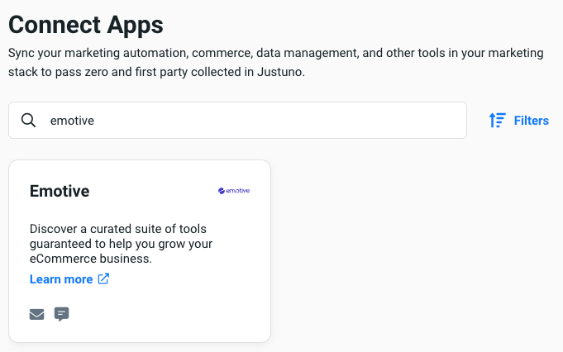This screenshot has height=352, width=563.
Task: Open the Learn more link for Emotive
Action: pyautogui.click(x=61, y=279)
